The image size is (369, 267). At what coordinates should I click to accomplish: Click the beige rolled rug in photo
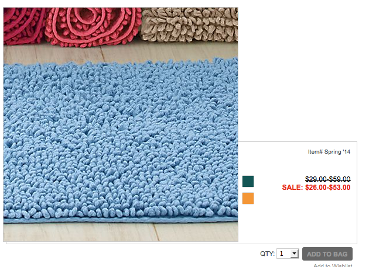click(189, 25)
